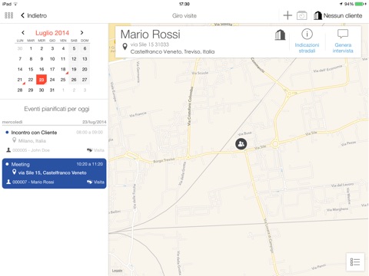Open Indicazioni stradali directions
The image size is (369, 276).
(x=307, y=41)
